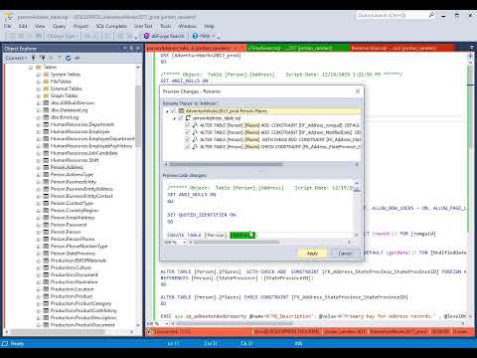Expand the Person.Person table node
The image size is (477, 358).
(39, 232)
